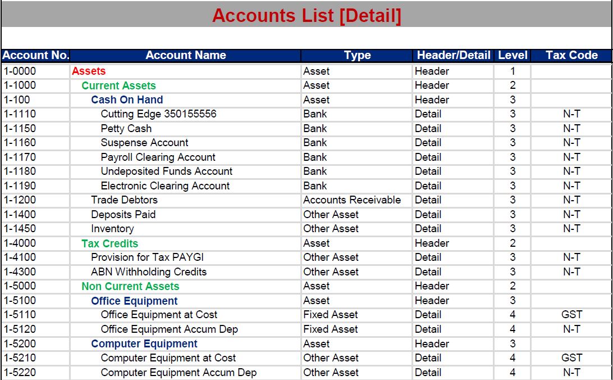Select the Trade Debtors account name
The width and height of the screenshot is (613, 380).
point(124,200)
